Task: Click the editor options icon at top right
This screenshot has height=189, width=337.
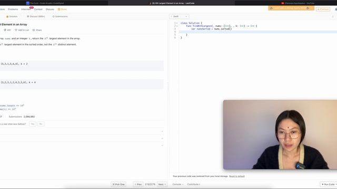Action: click(333, 16)
